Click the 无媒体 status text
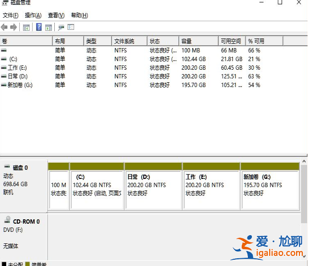Image resolution: width=309 pixels, height=266 pixels. coord(11,246)
